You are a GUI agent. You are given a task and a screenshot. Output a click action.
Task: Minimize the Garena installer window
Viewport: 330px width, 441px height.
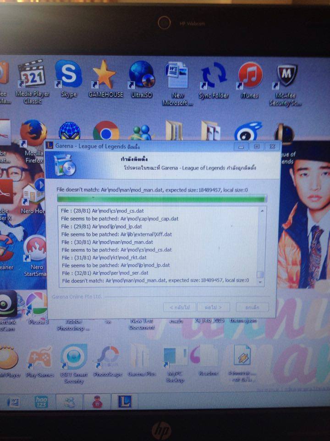pos(241,147)
